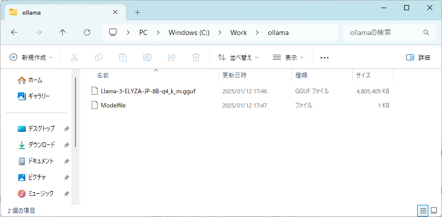This screenshot has height=217, width=442.
Task: Click the 2025/01/12 17:46 date cell
Action: pyautogui.click(x=245, y=91)
